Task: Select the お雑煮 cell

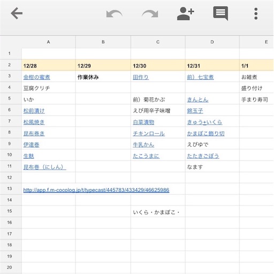Action: (257, 77)
